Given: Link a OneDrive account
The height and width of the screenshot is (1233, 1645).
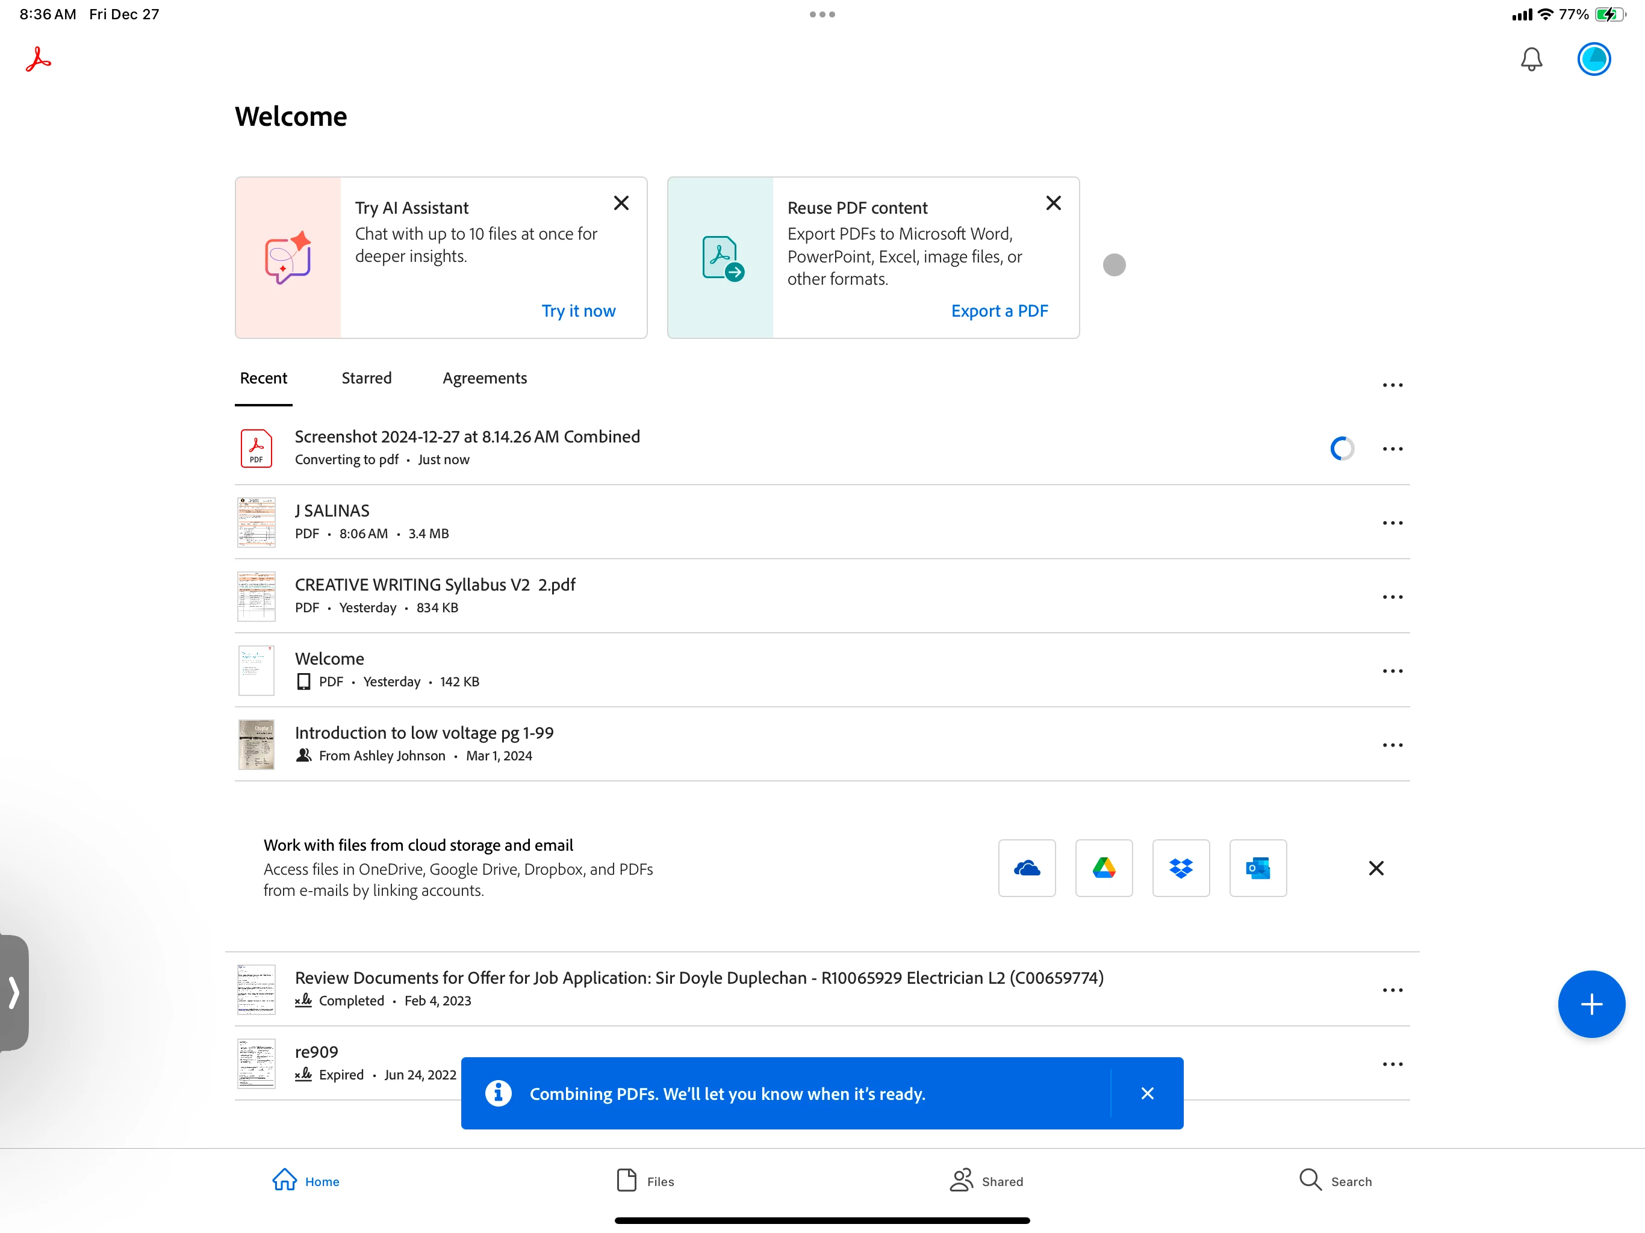Looking at the screenshot, I should click(1026, 868).
